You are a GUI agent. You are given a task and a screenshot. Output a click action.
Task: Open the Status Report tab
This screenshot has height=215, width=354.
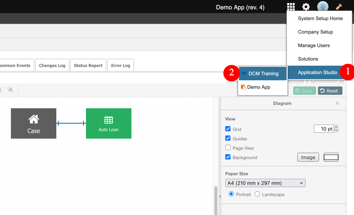point(88,65)
